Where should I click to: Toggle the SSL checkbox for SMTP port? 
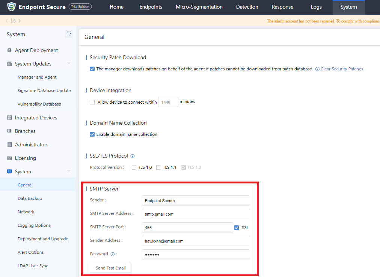237,228
